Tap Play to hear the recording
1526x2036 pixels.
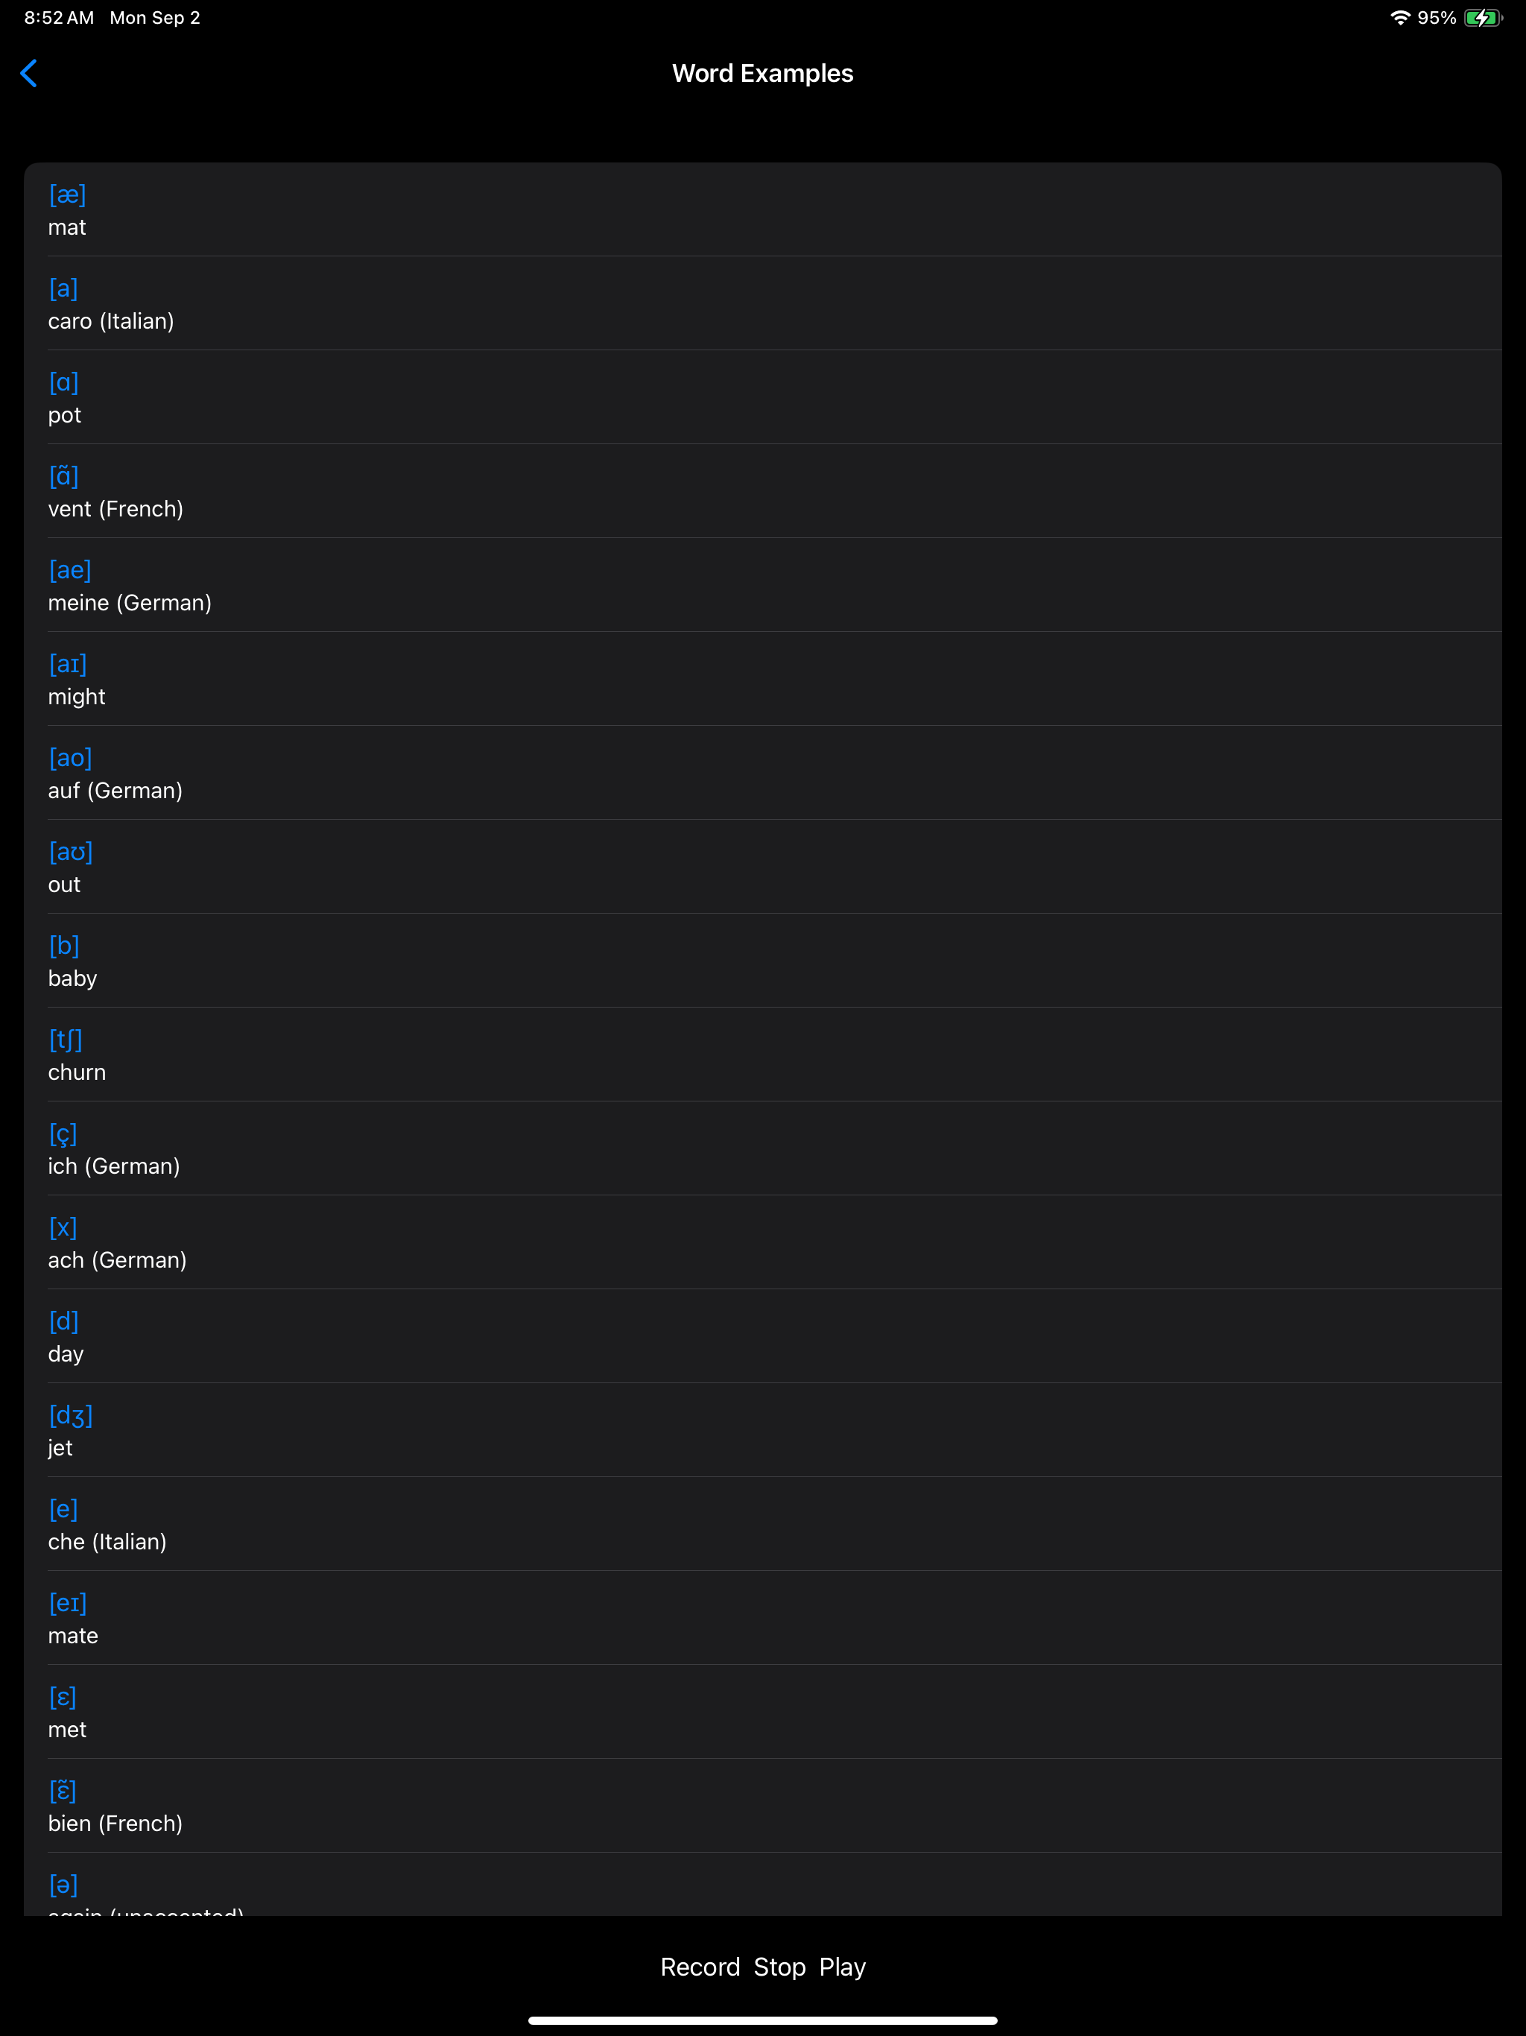click(842, 1967)
